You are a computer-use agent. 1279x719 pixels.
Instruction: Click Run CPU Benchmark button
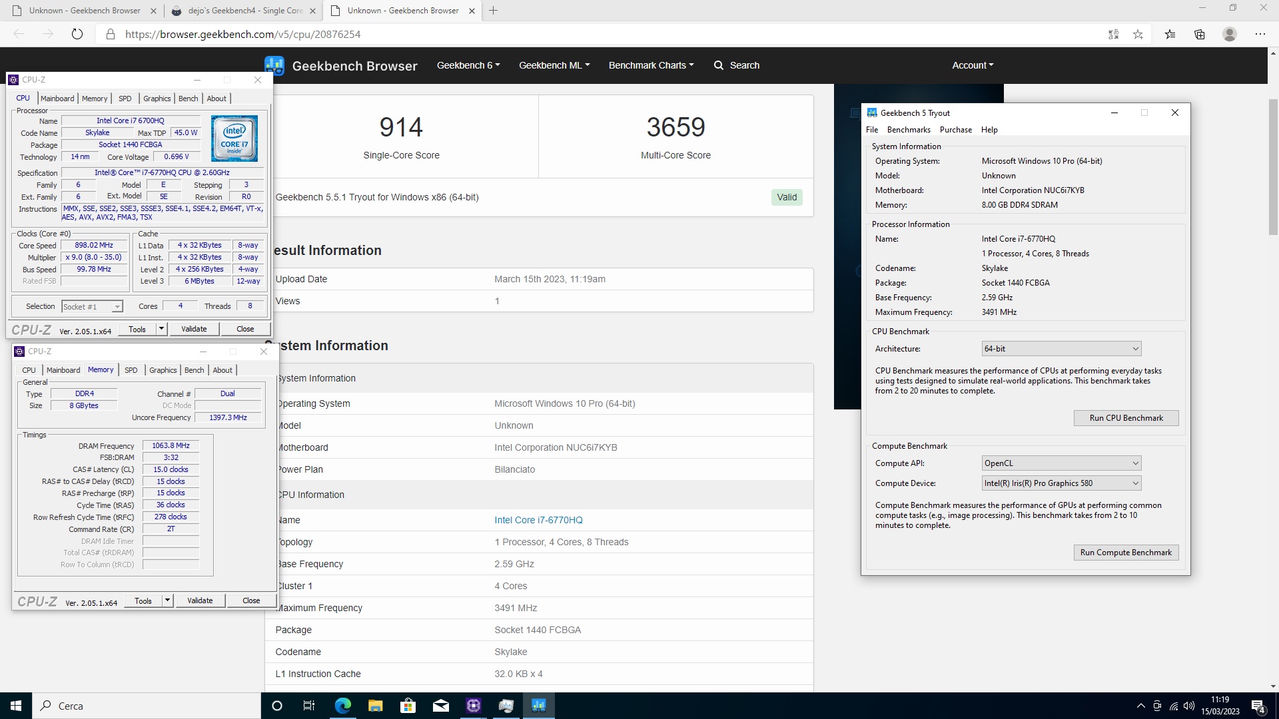pyautogui.click(x=1126, y=418)
